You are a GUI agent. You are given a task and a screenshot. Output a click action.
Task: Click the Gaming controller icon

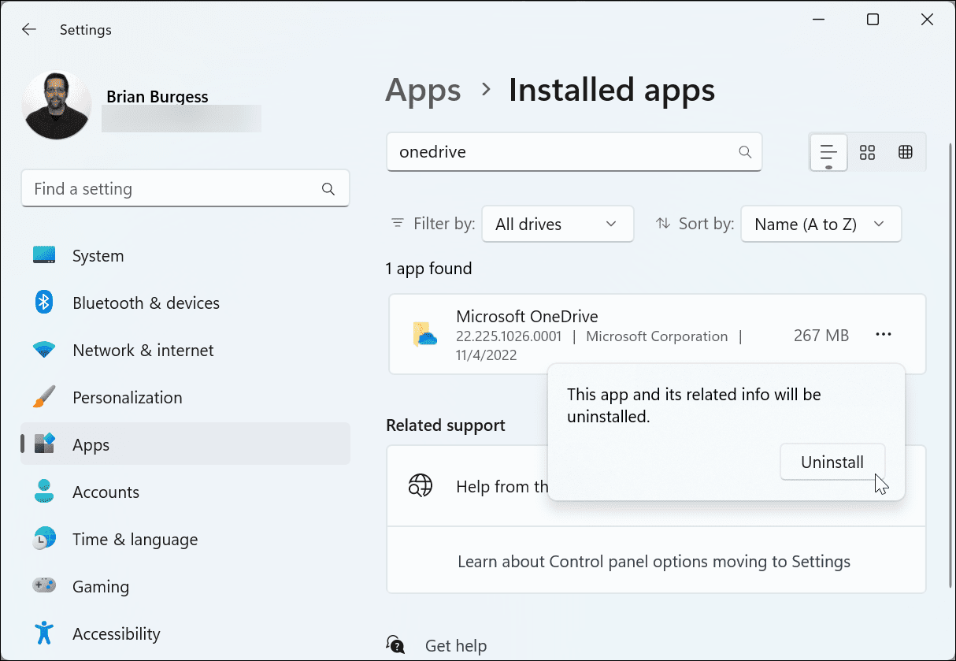click(44, 586)
